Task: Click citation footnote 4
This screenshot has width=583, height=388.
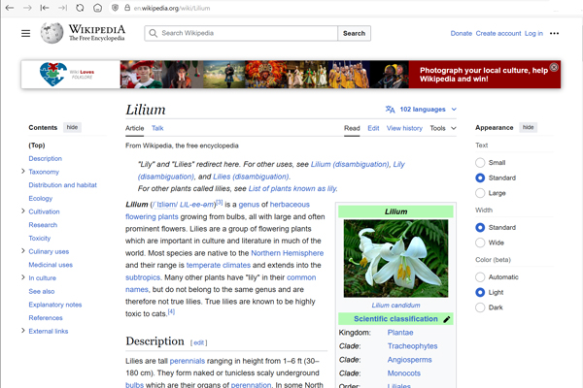Action: coord(171,311)
